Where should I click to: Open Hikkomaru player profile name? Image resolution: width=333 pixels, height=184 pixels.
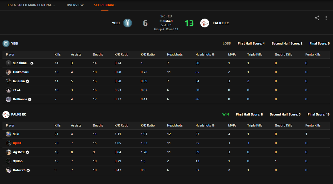coord(21,72)
